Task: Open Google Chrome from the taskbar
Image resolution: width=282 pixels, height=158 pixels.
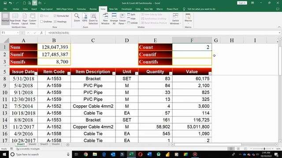Action: [x=86, y=154]
